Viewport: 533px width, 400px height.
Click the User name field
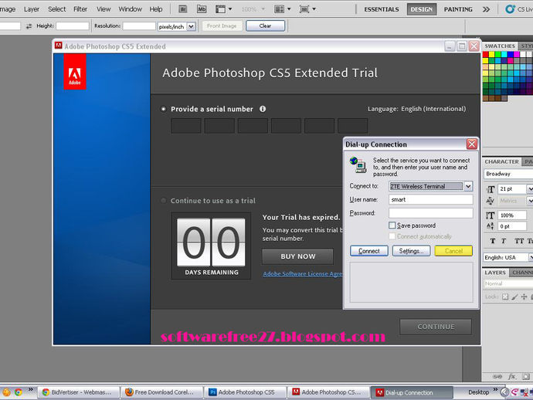431,199
